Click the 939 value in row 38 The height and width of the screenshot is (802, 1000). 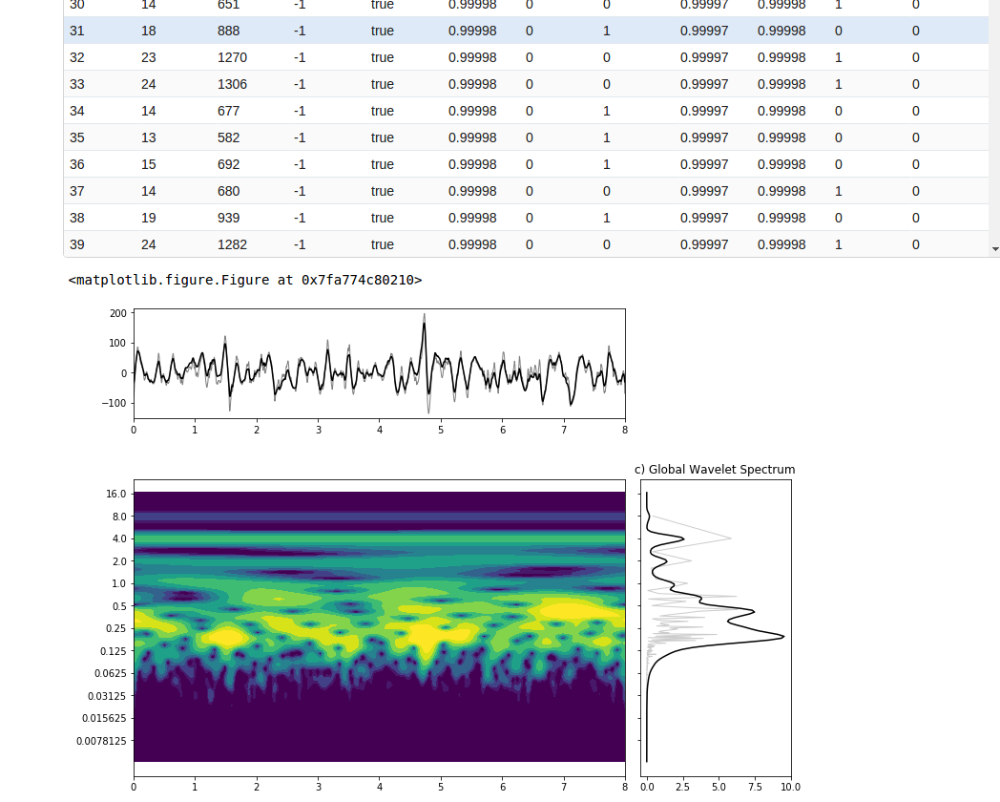229,218
